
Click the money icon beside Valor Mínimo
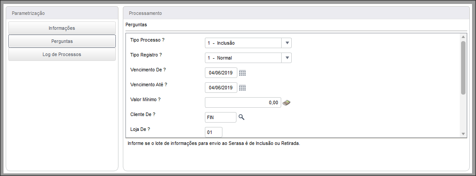click(286, 103)
